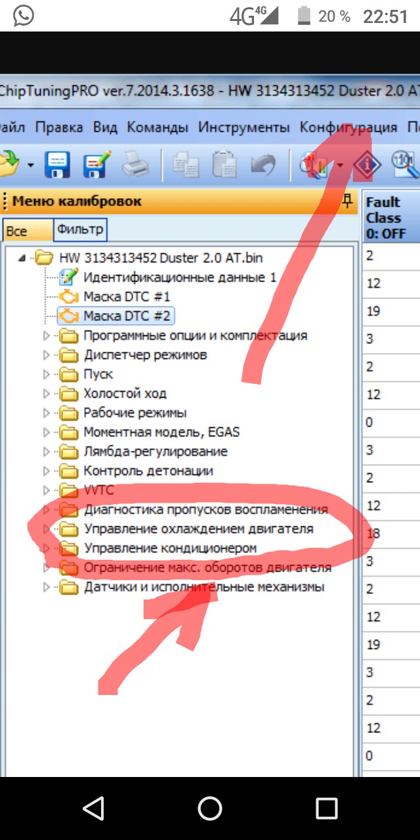Open the Файл menu
Viewport: 420px width, 840px height.
coord(12,127)
